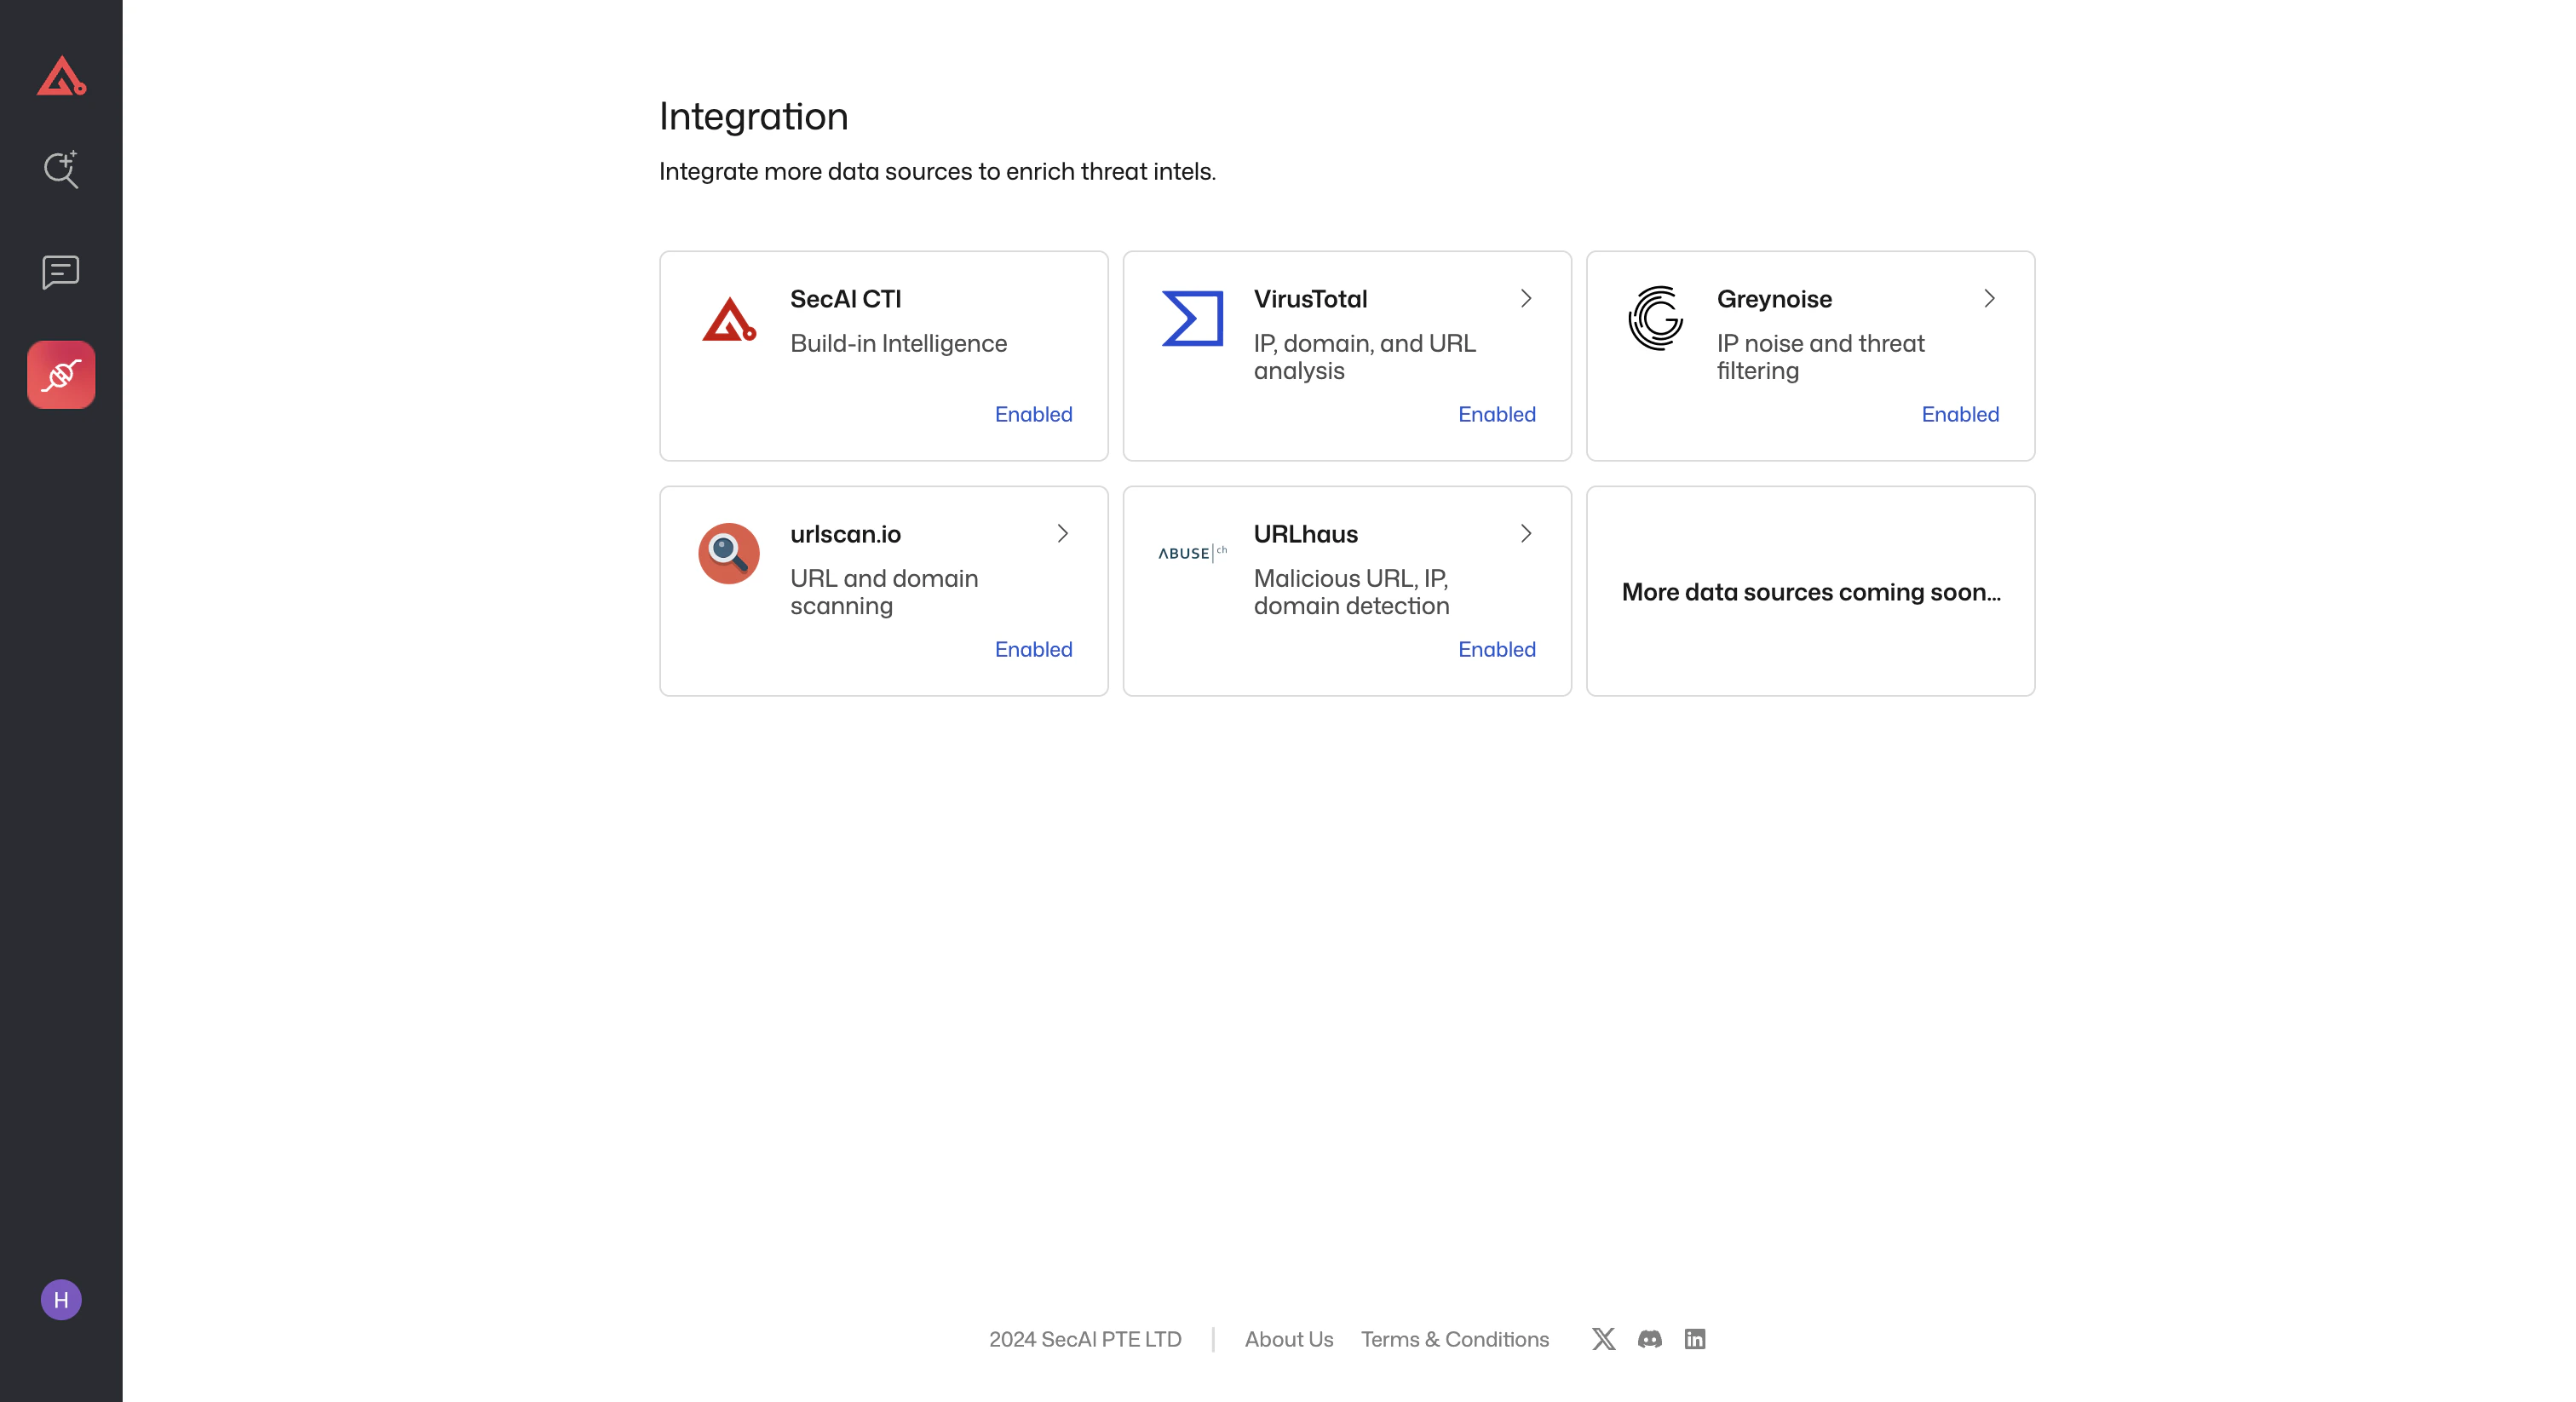The image size is (2576, 1402).
Task: Open the LinkedIn footer icon
Action: pos(1694,1339)
